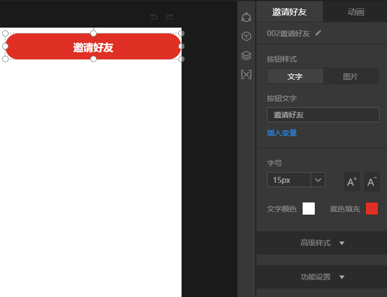Click the redo arrow icon
387x297 pixels.
(169, 17)
